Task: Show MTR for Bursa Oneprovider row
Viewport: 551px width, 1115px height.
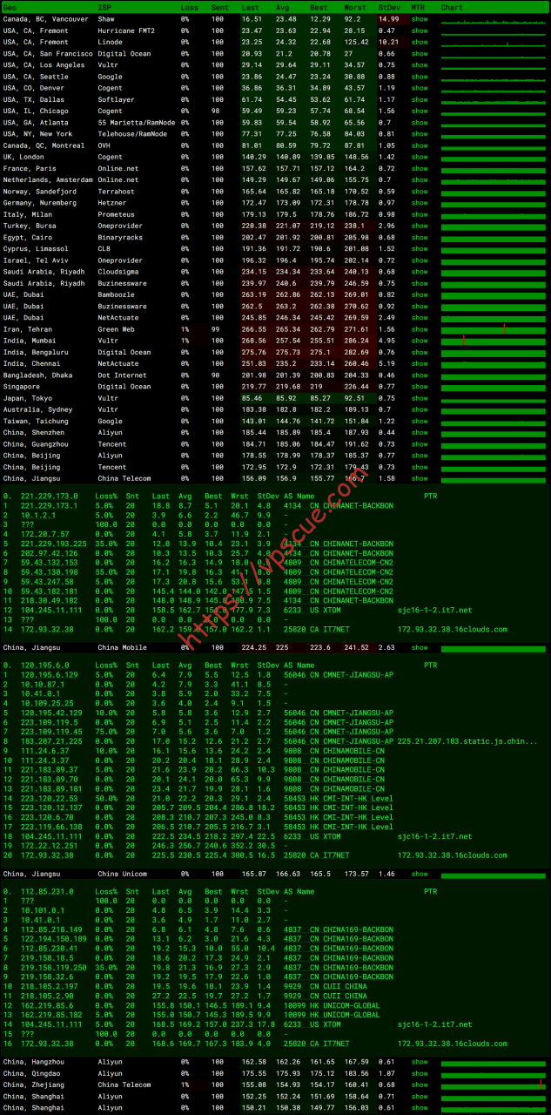Action: point(420,226)
